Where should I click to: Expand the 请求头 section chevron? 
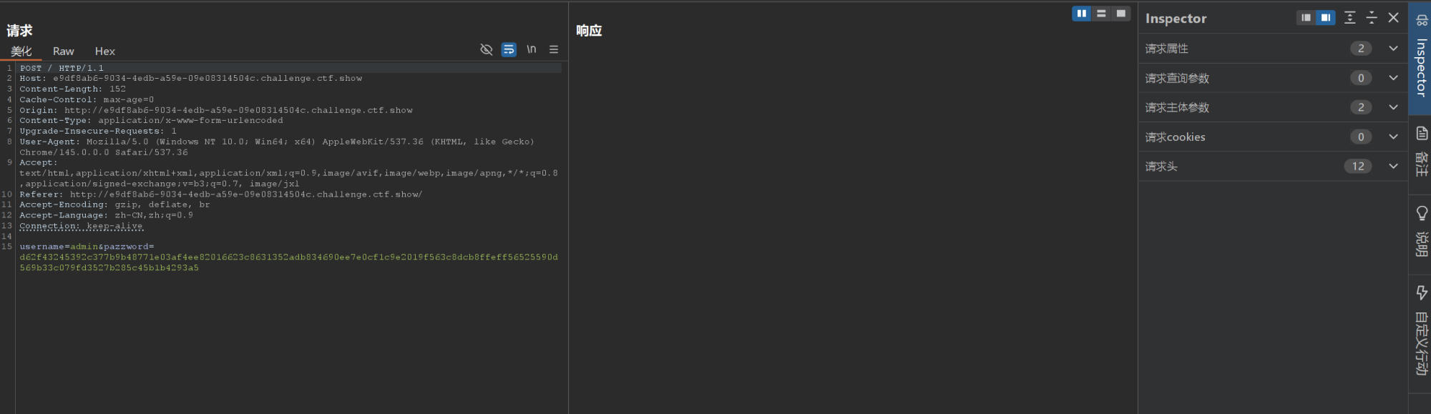pos(1392,166)
